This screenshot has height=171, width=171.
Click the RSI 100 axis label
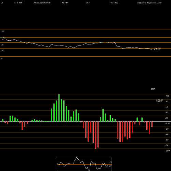tap(3, 31)
